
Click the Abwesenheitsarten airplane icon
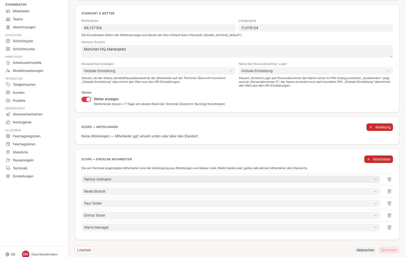[8, 114]
